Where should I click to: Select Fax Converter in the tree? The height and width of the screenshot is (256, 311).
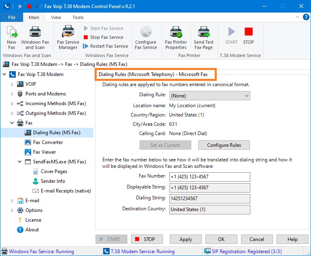coord(48,142)
